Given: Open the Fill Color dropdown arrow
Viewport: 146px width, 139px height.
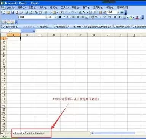Looking at the screenshot, I should pyautogui.click(x=134, y=17).
